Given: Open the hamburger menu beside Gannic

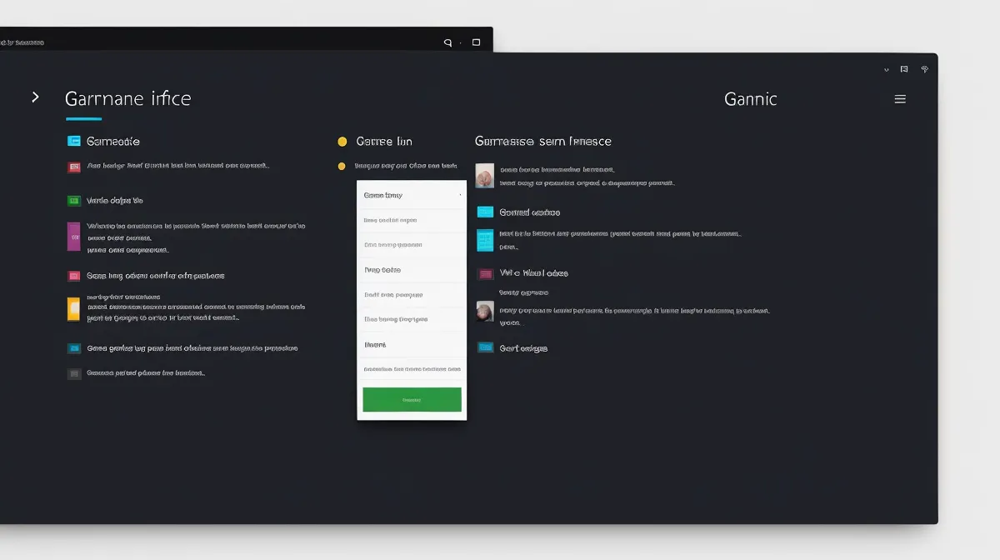Looking at the screenshot, I should point(900,99).
